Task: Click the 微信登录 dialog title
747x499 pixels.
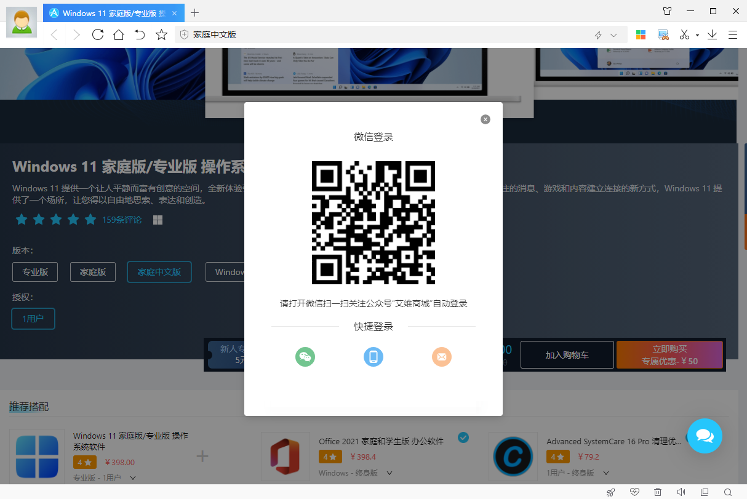Action: [373, 137]
